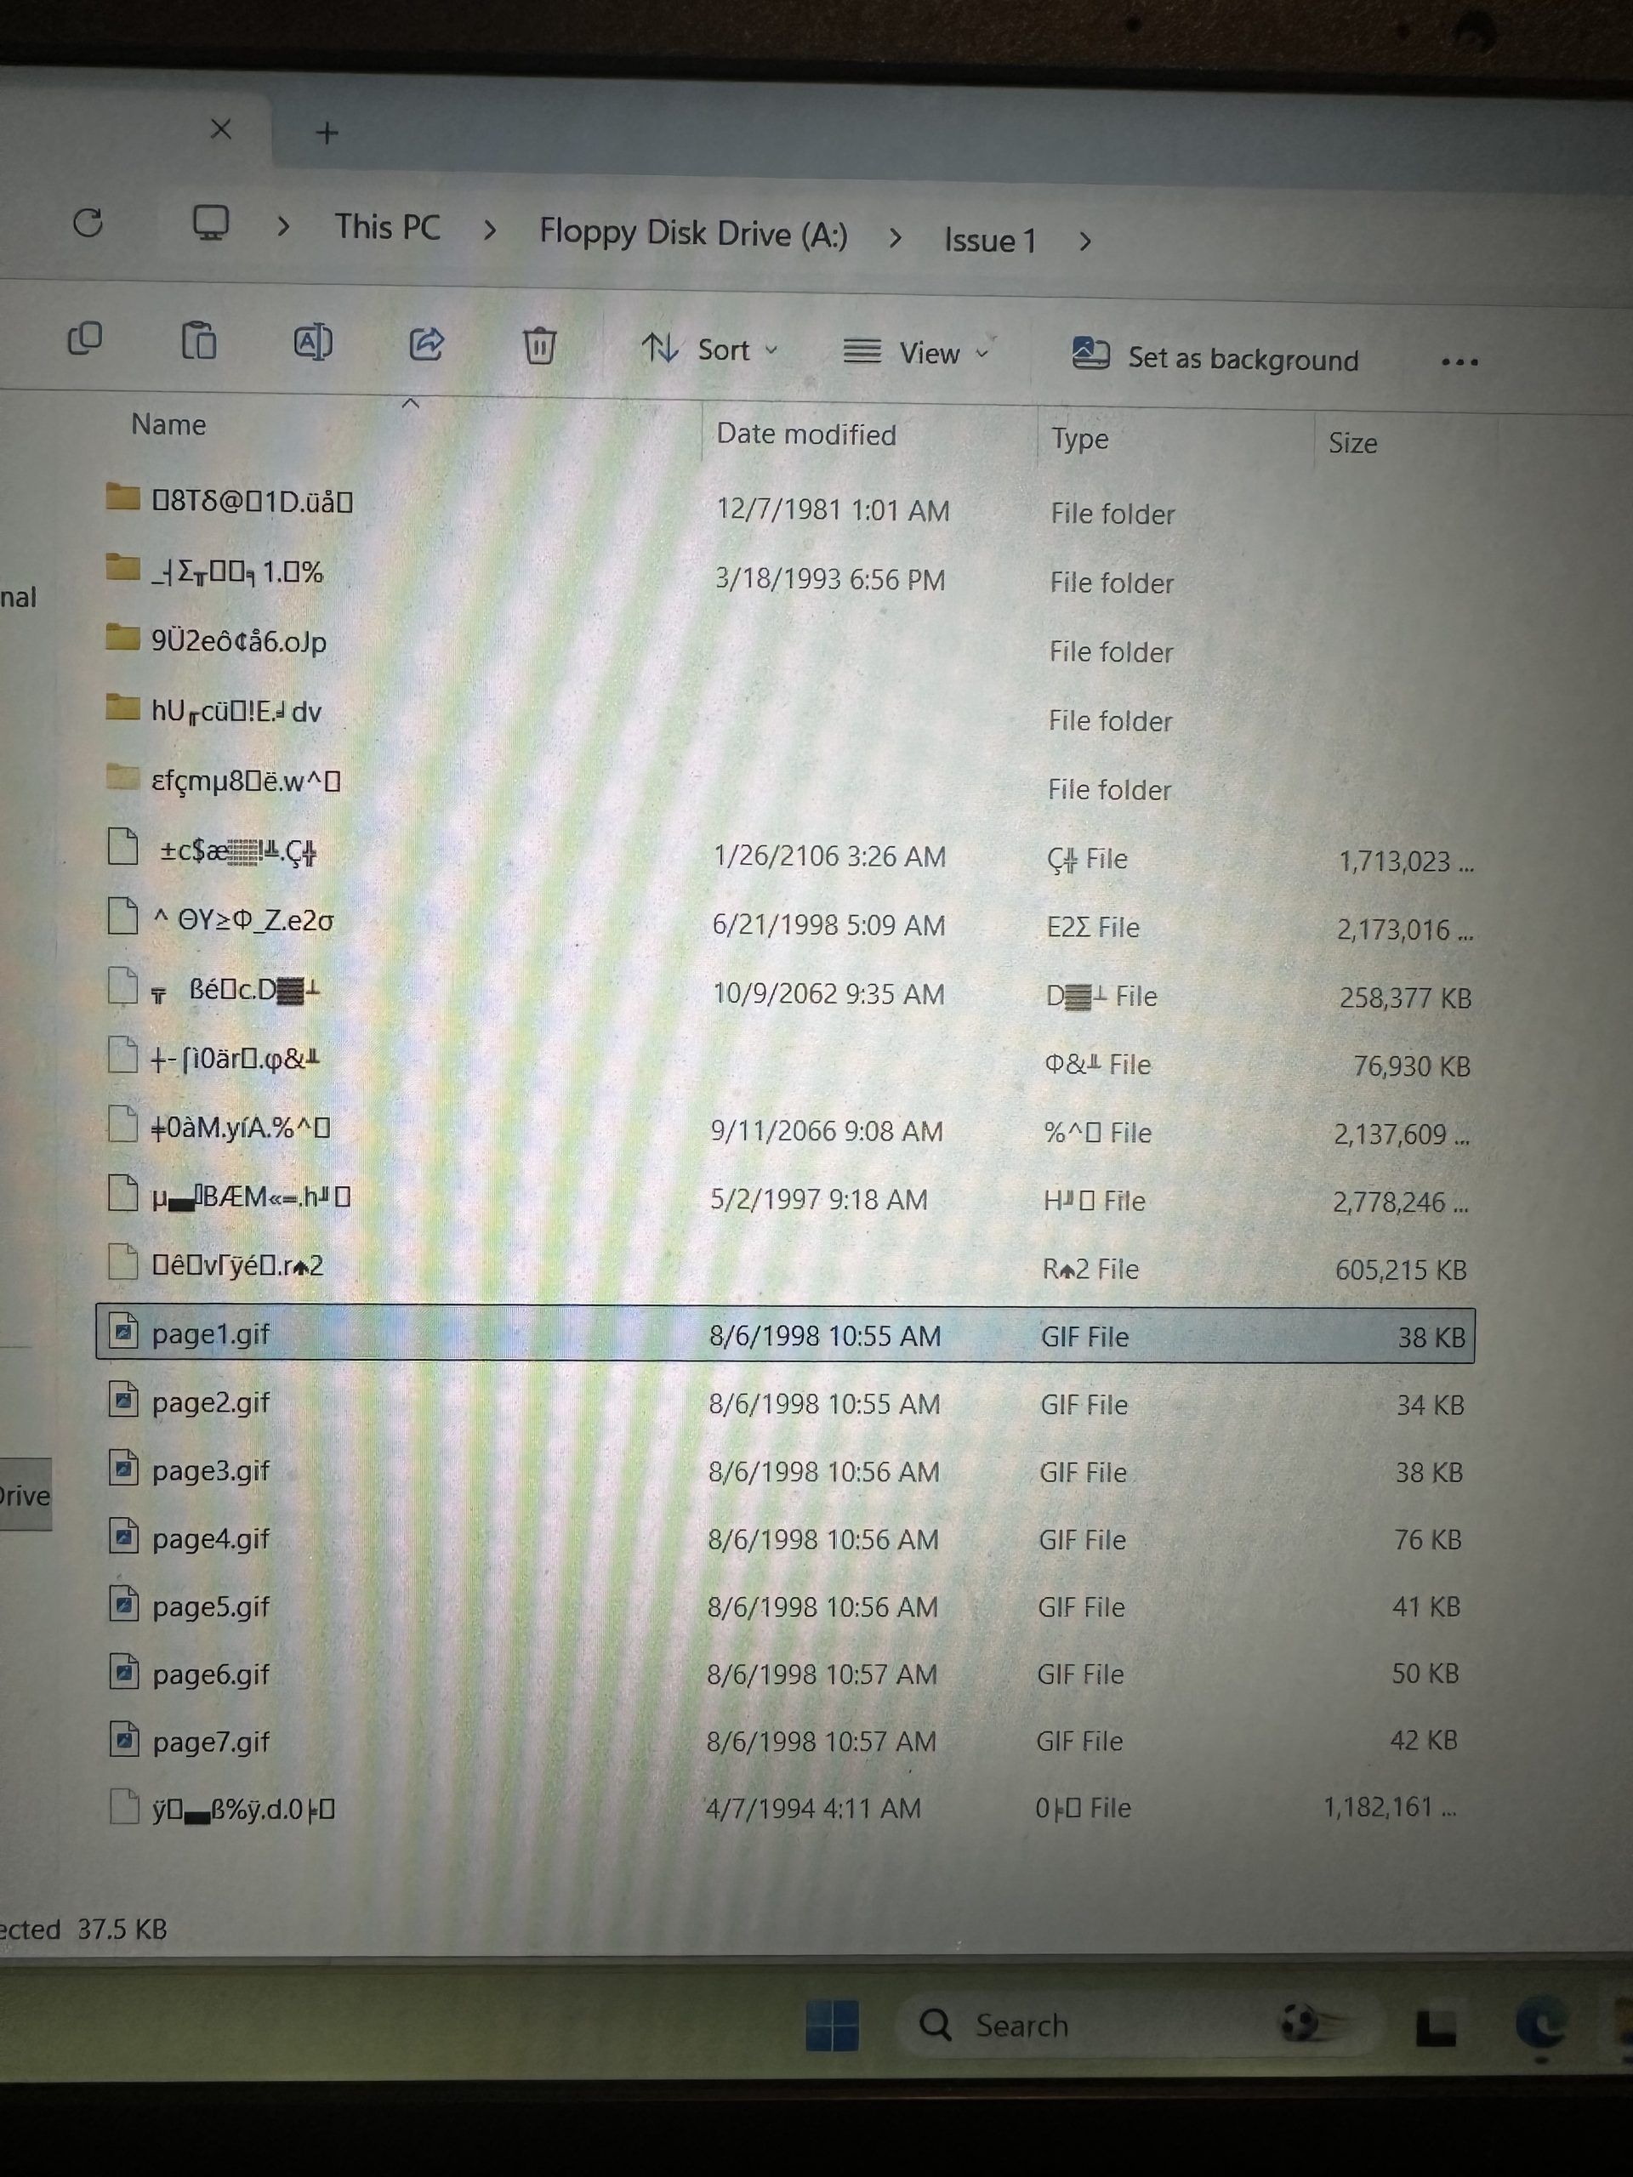This screenshot has height=2177, width=1633.
Task: Open Microsoft Edge from the taskbar
Action: tap(1541, 2023)
